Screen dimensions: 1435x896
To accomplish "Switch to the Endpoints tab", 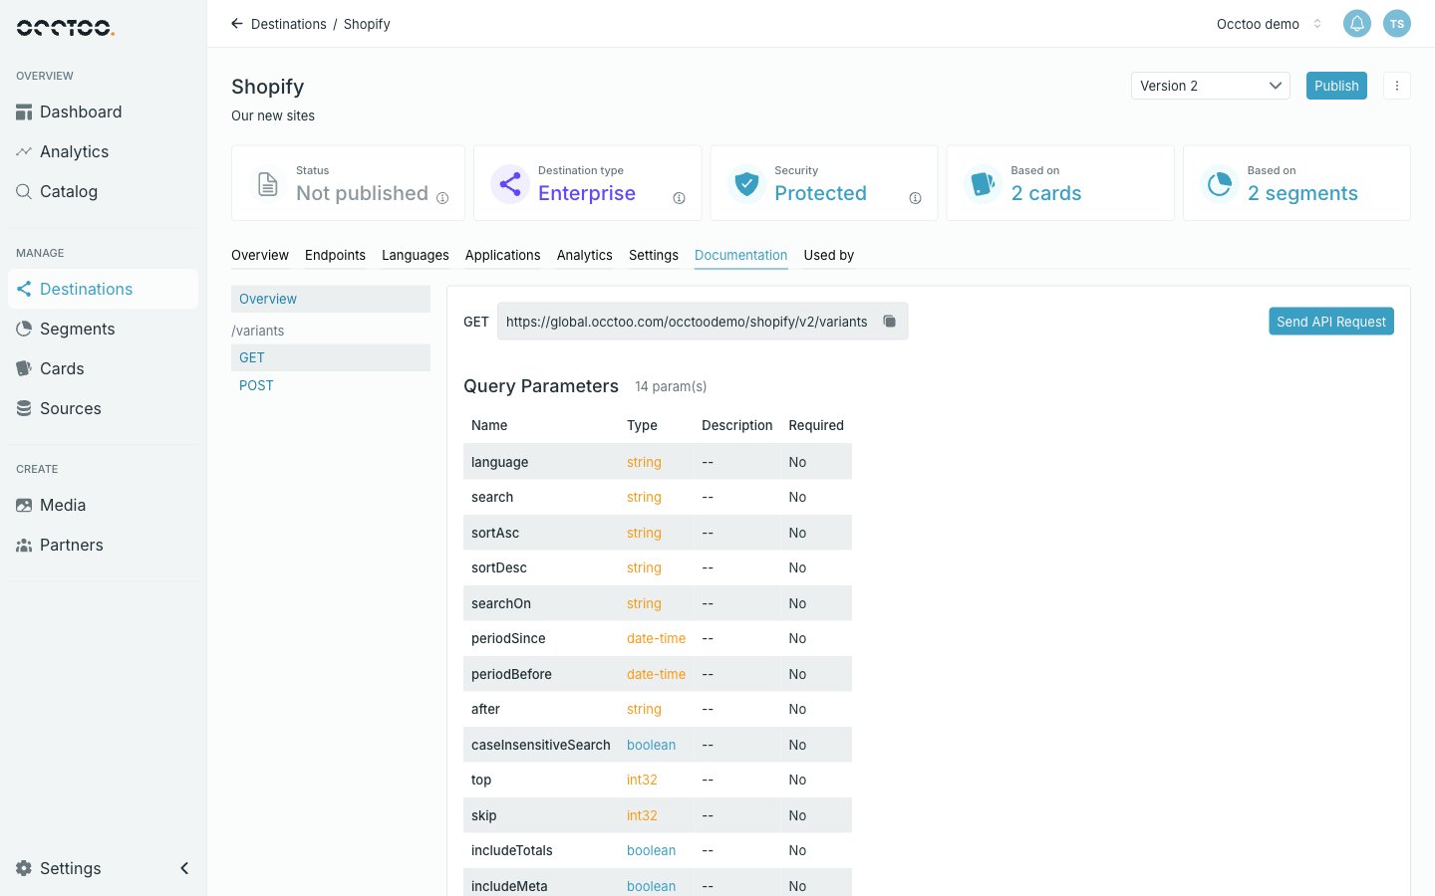I will (x=335, y=256).
